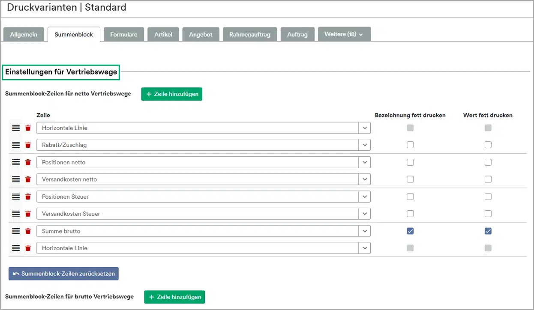Grab the drag handle of Versandkosten netto row
The width and height of the screenshot is (534, 310).
tap(16, 179)
